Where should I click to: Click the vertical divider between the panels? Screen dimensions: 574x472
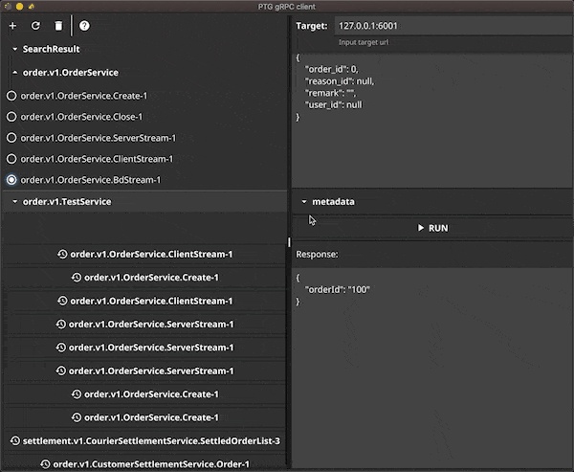[x=289, y=243]
